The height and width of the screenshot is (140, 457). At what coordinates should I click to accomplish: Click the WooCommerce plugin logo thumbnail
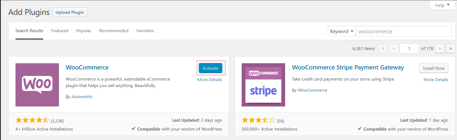pyautogui.click(x=37, y=85)
